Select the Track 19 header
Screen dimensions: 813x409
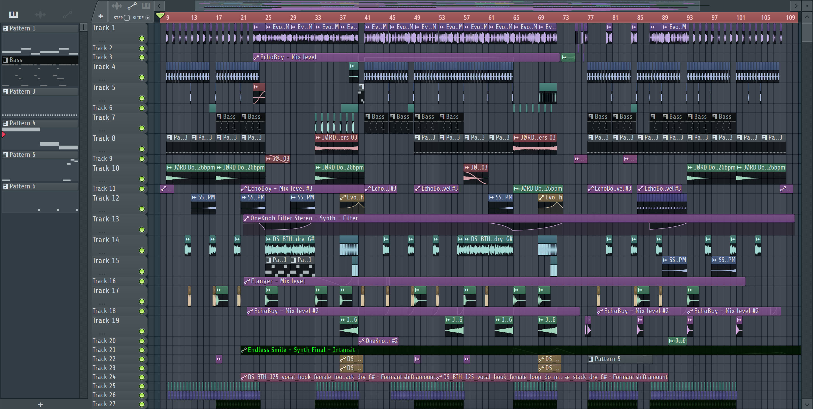point(119,326)
